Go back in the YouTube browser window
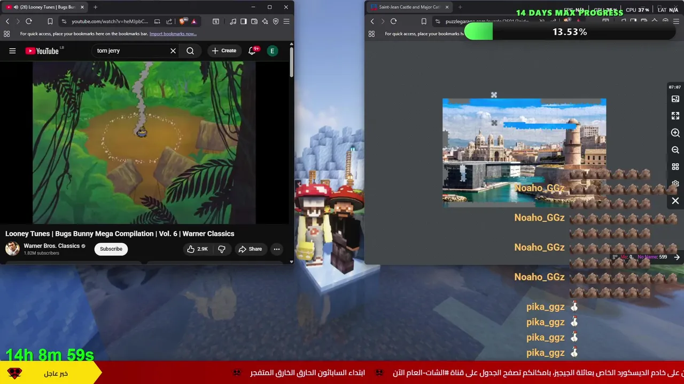Image resolution: width=684 pixels, height=384 pixels. click(x=7, y=21)
